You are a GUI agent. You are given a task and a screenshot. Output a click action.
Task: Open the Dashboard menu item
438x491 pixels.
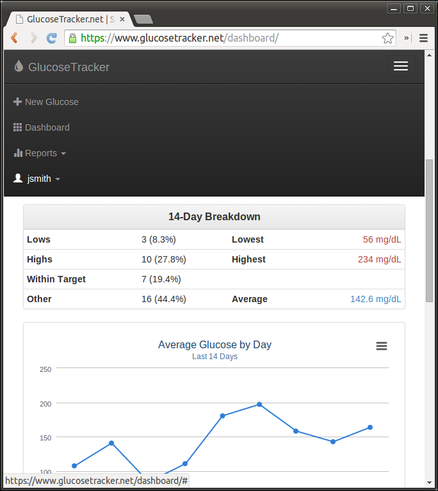click(x=42, y=127)
